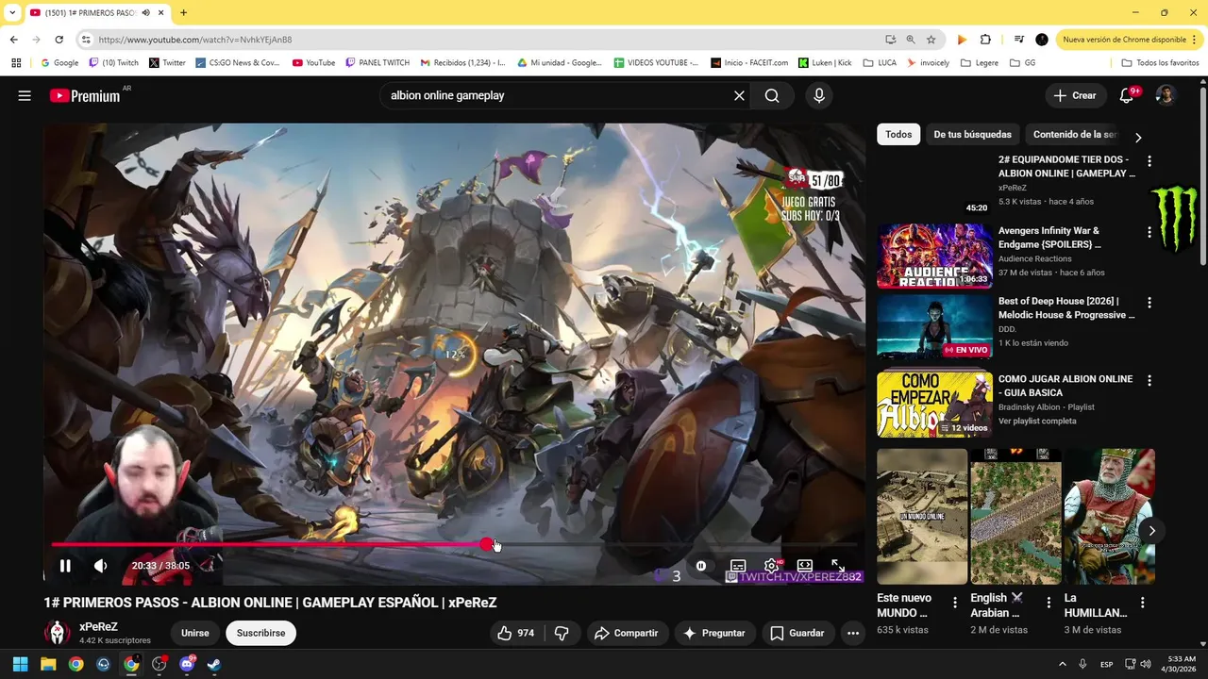Open the 'Todos los favoritos' folder
This screenshot has height=679, width=1208.
tap(1160, 62)
